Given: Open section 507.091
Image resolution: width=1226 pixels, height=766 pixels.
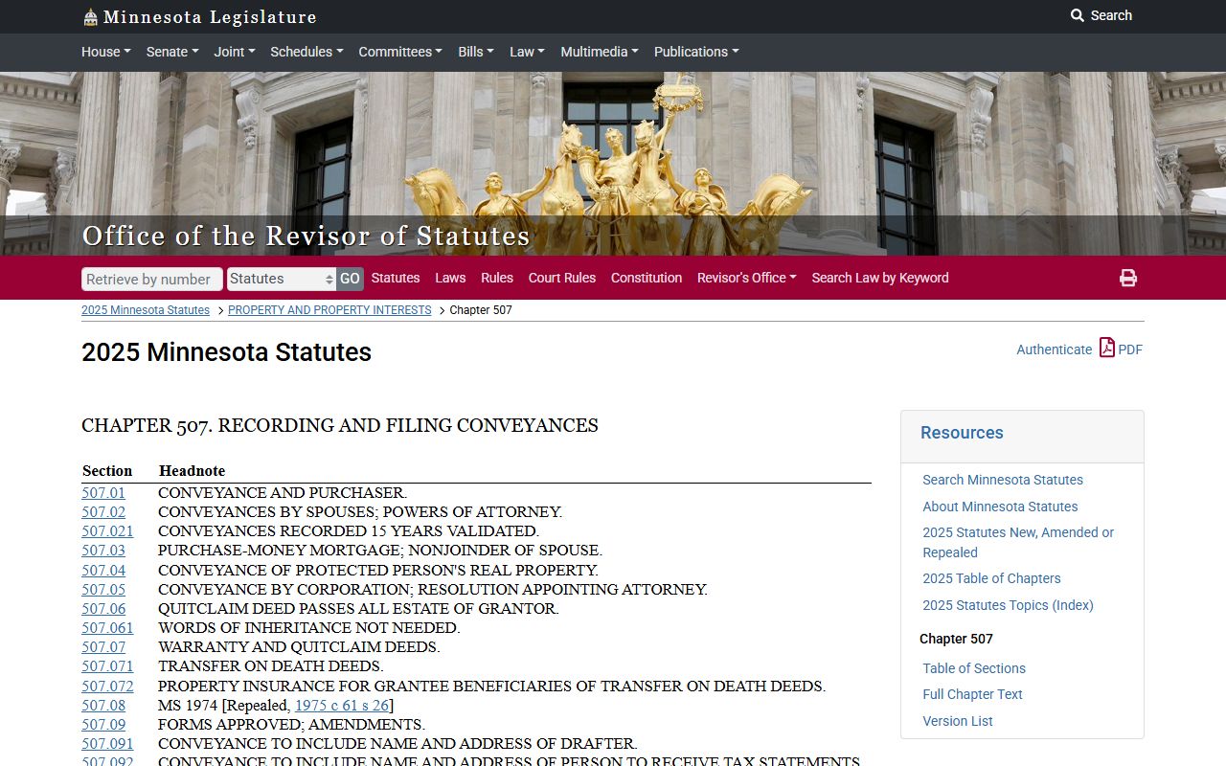Looking at the screenshot, I should (x=107, y=744).
